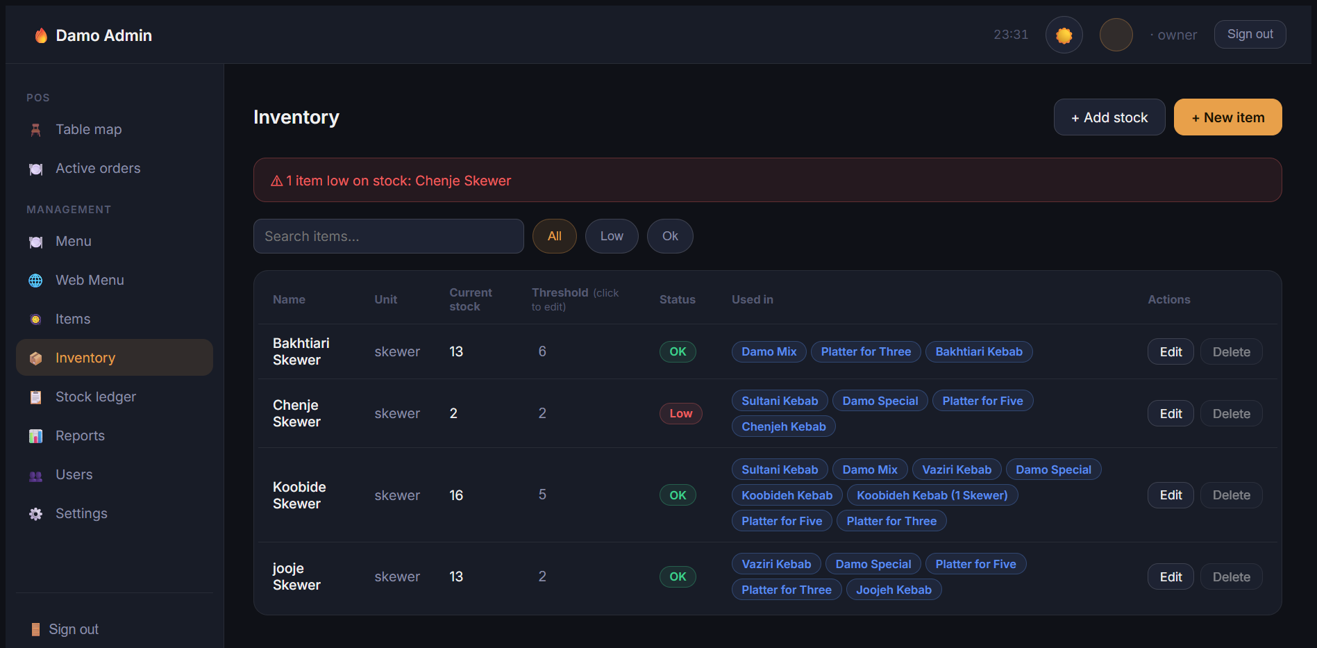Viewport: 1317px width, 648px height.
Task: Navigate to Active orders label
Action: click(x=98, y=168)
